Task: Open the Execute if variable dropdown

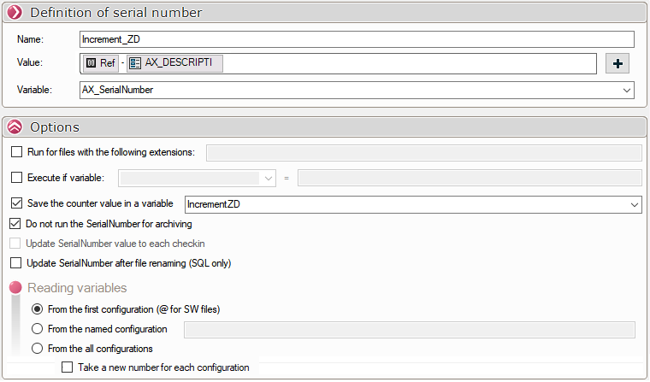Action: 269,178
